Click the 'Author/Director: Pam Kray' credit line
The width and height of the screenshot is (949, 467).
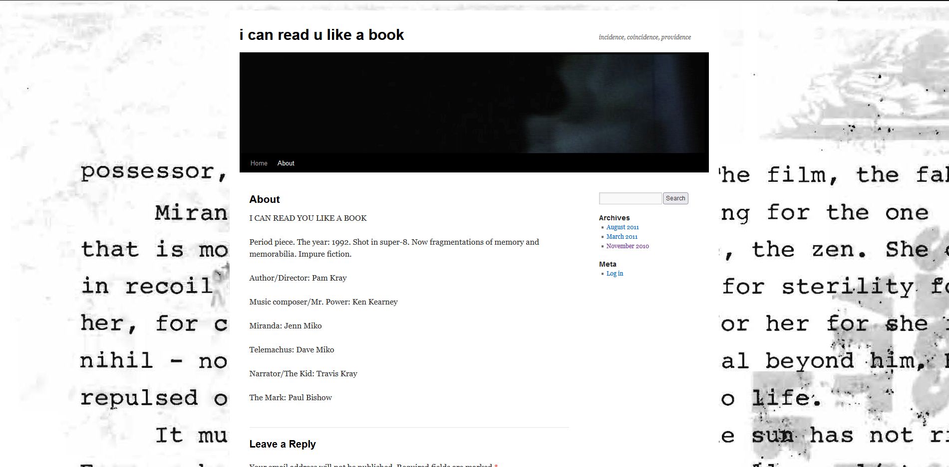click(298, 278)
